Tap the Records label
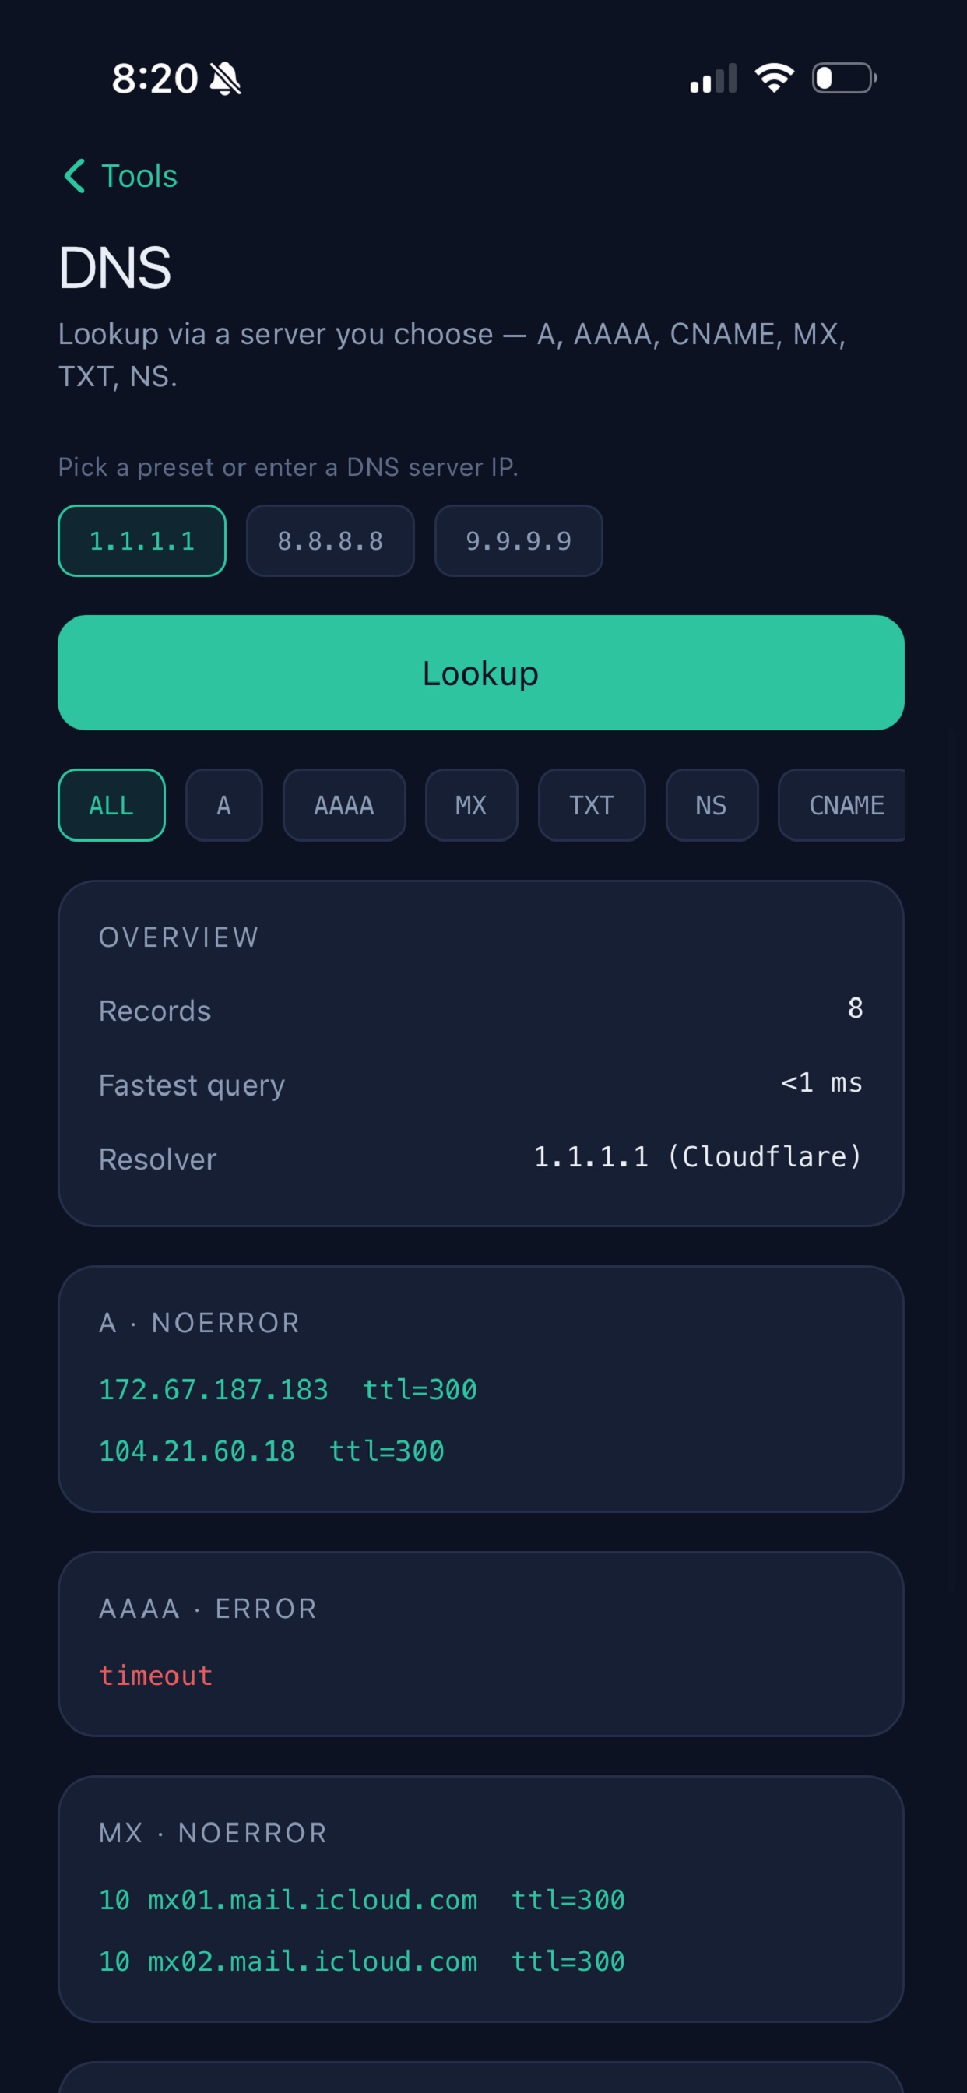The width and height of the screenshot is (967, 2093). tap(154, 1010)
